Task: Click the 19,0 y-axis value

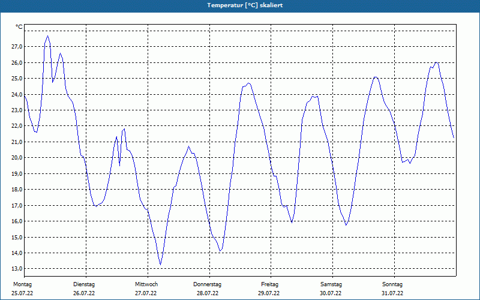Action: coord(17,173)
